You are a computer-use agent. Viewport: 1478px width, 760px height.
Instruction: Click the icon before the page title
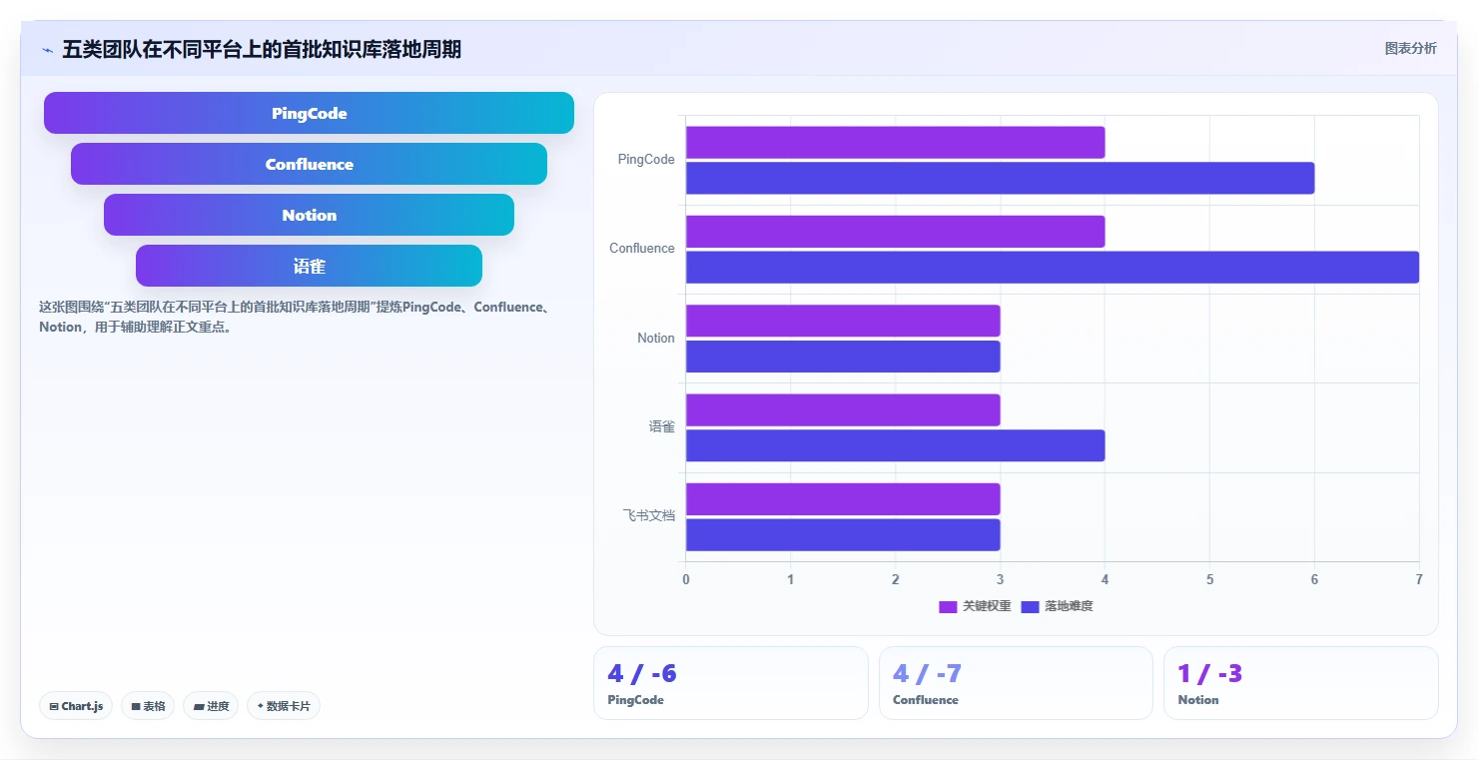(x=48, y=49)
